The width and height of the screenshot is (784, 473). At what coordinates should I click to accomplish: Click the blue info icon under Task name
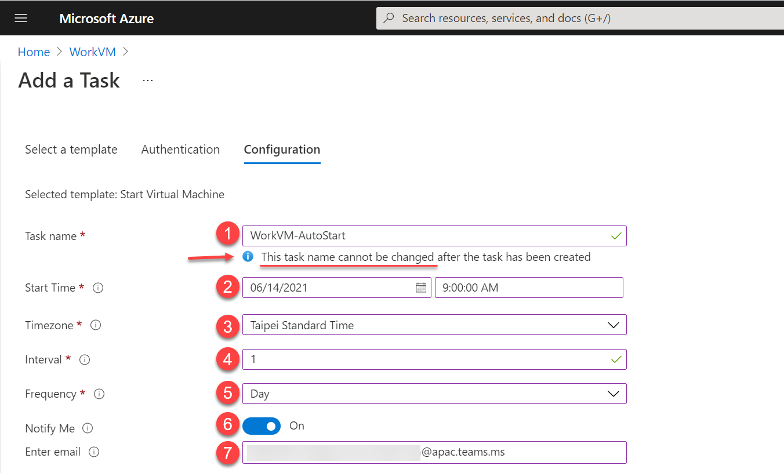coord(248,256)
